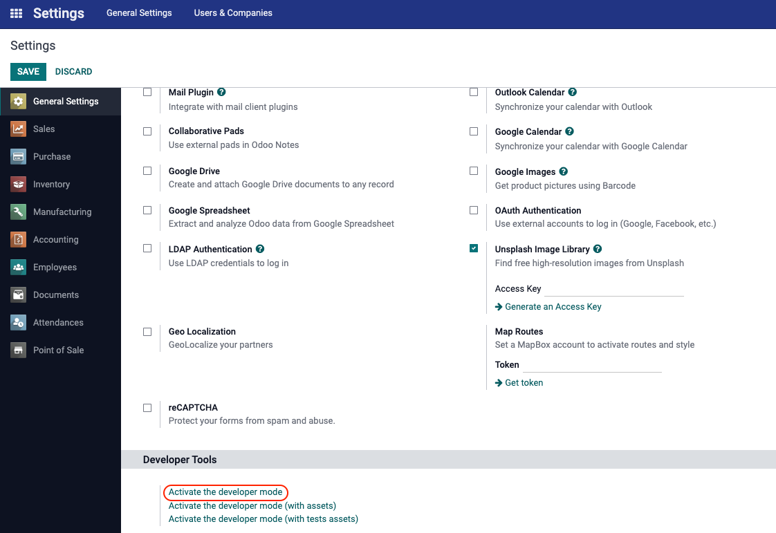The image size is (776, 533).
Task: Click the SAVE button
Action: point(28,72)
